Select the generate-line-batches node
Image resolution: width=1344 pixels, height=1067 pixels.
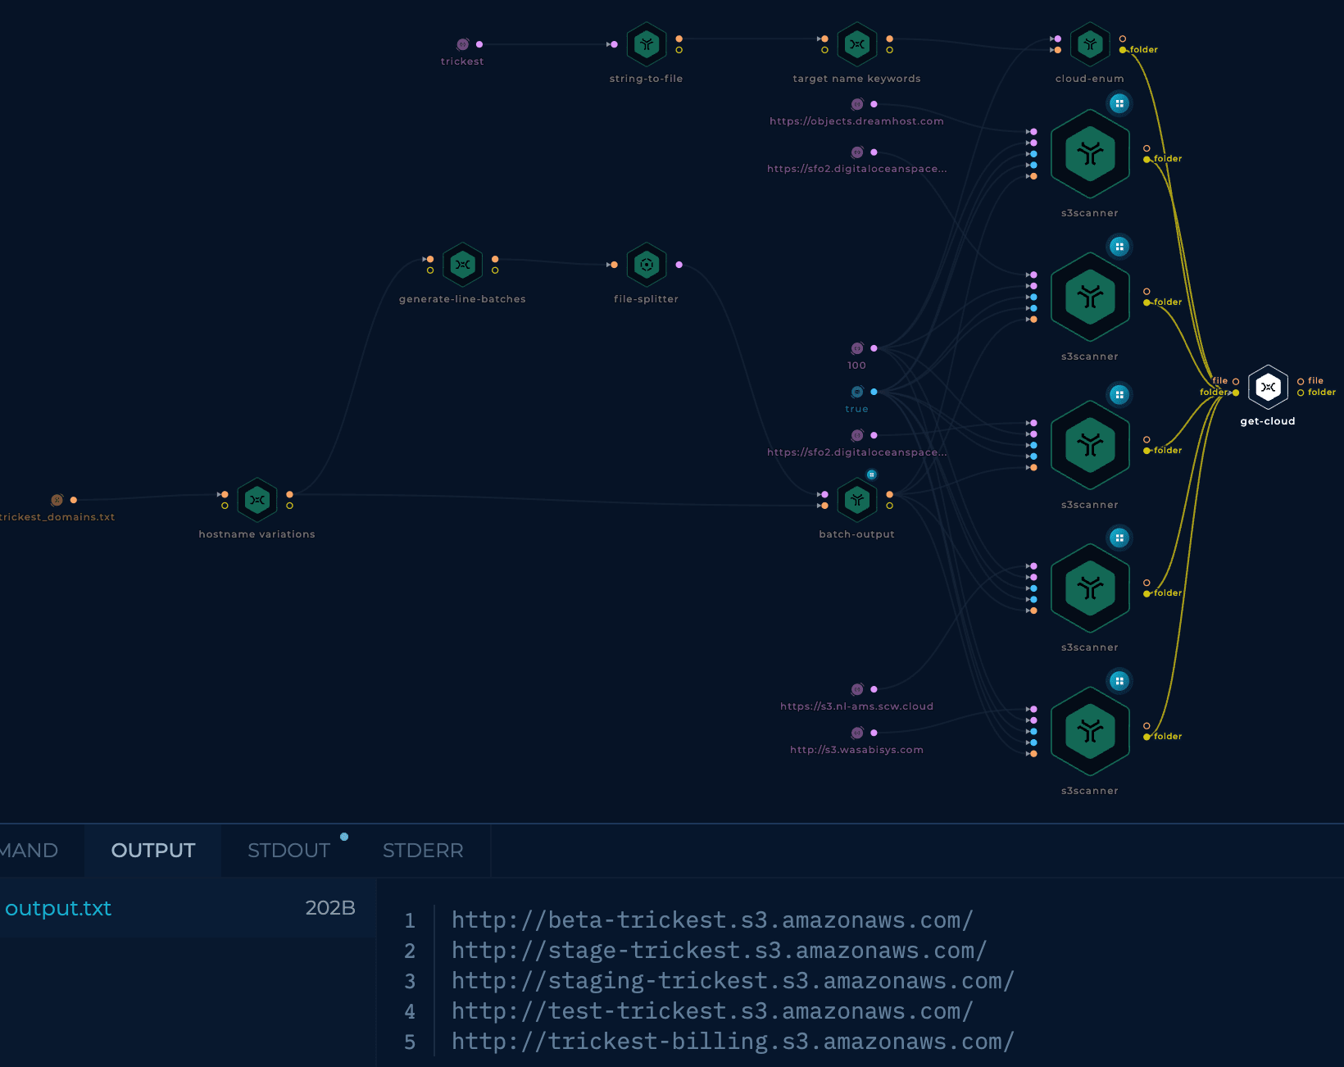tap(463, 265)
